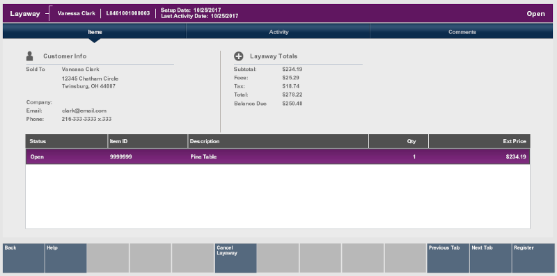Click the Qty value 1 cell
This screenshot has height=276, width=557.
(x=414, y=156)
